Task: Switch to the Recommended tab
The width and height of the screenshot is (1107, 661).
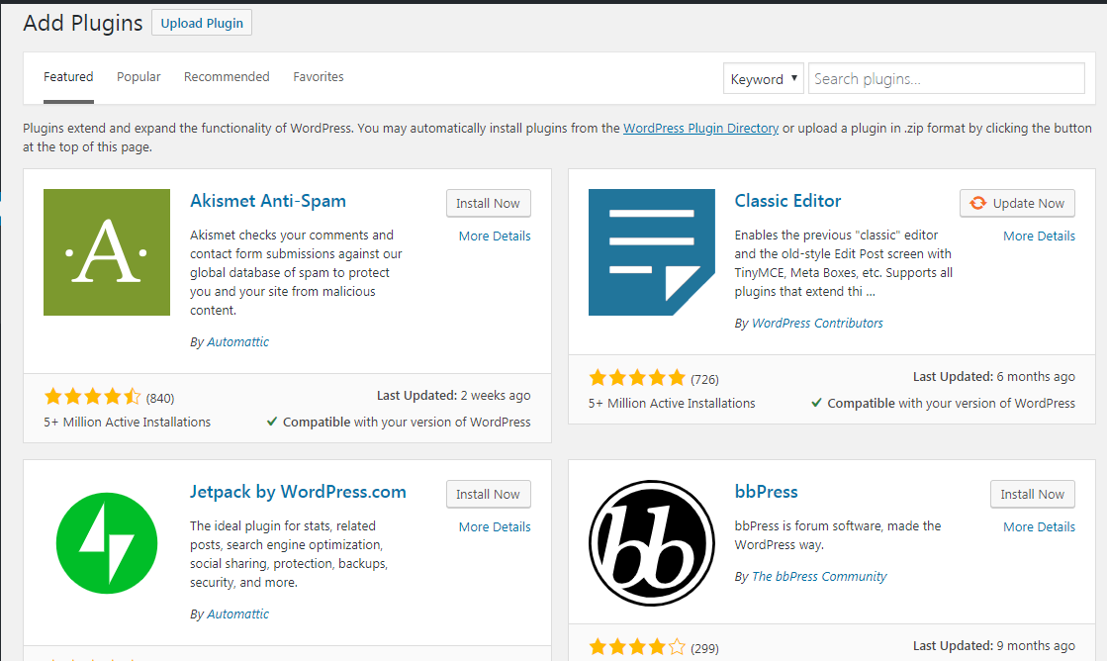Action: coord(227,77)
